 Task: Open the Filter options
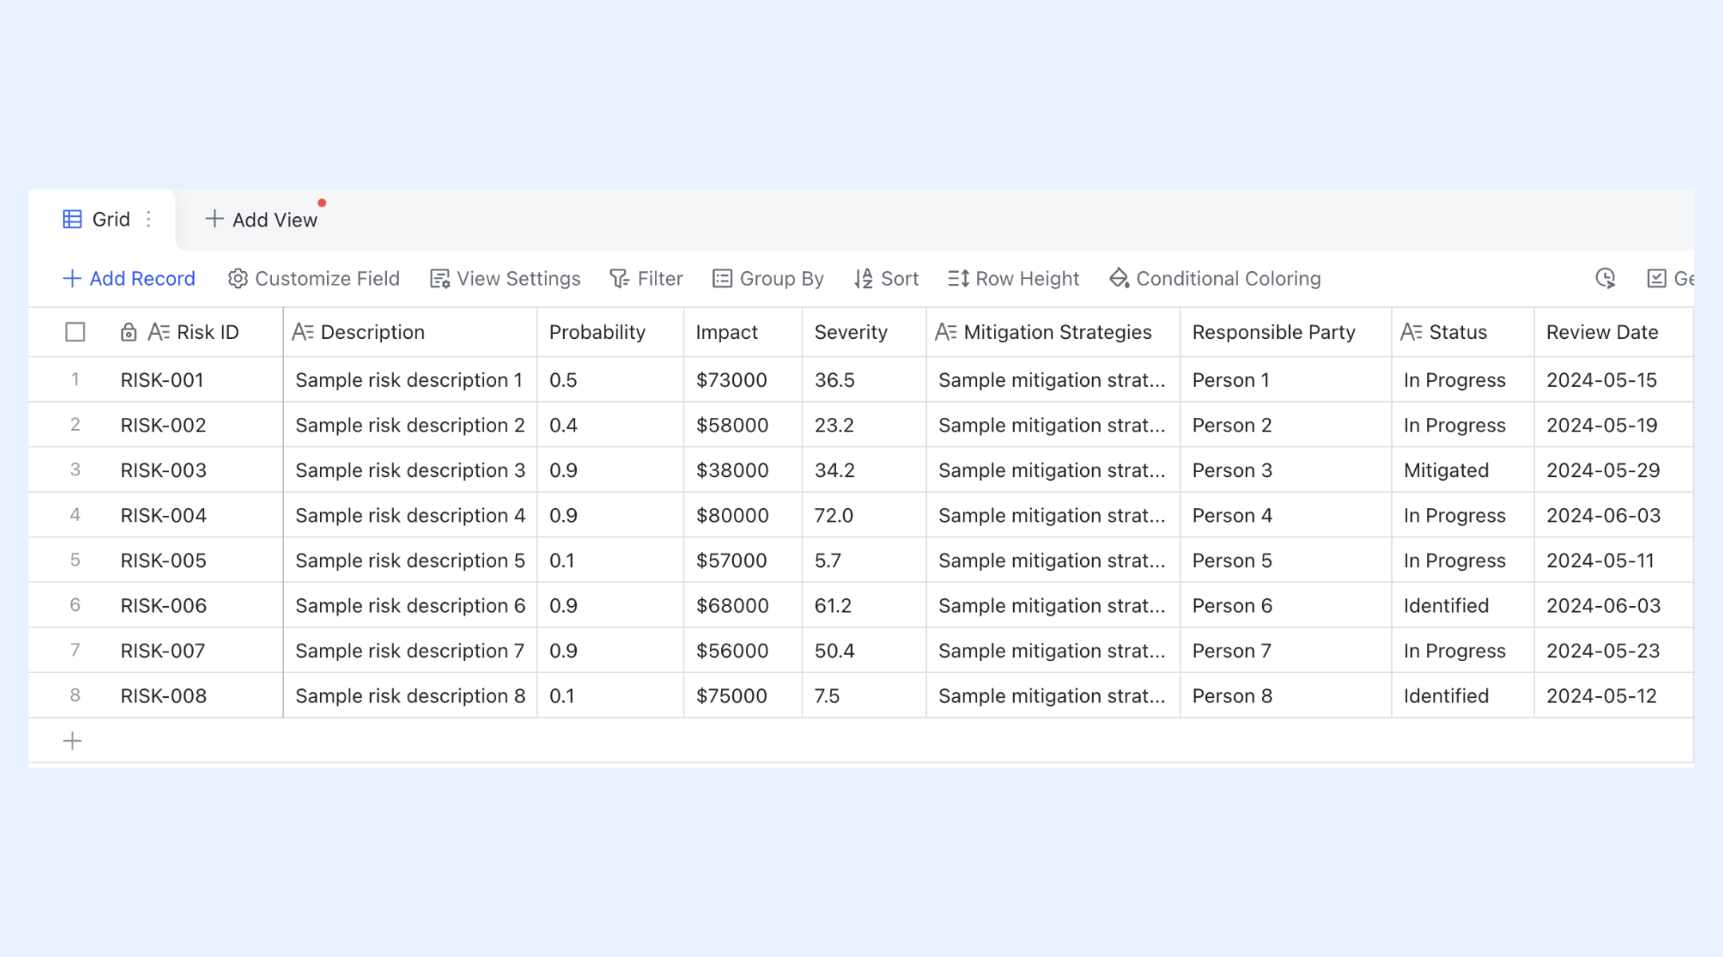click(x=646, y=278)
